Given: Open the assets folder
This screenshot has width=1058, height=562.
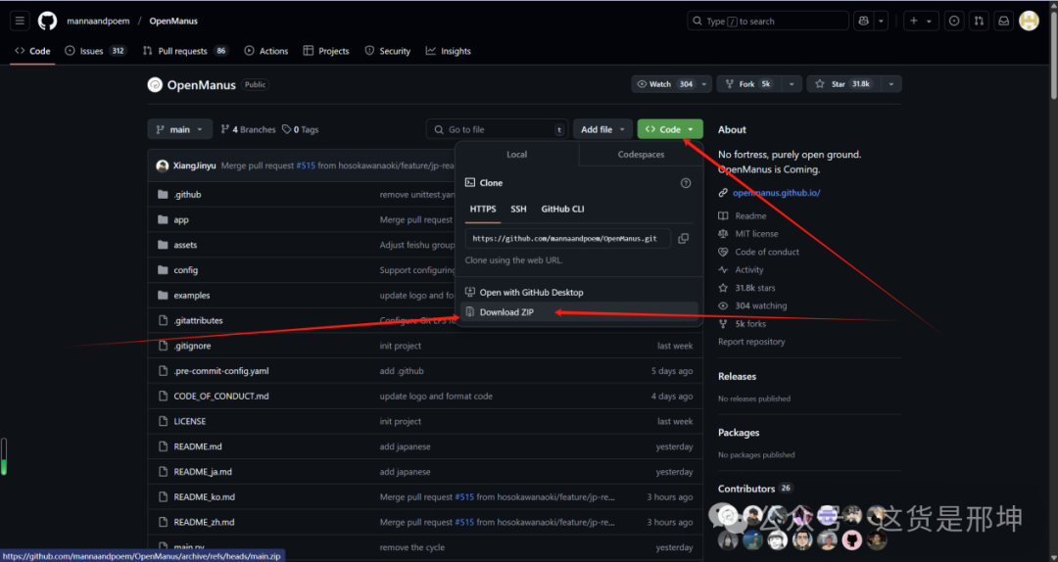Looking at the screenshot, I should (x=185, y=245).
